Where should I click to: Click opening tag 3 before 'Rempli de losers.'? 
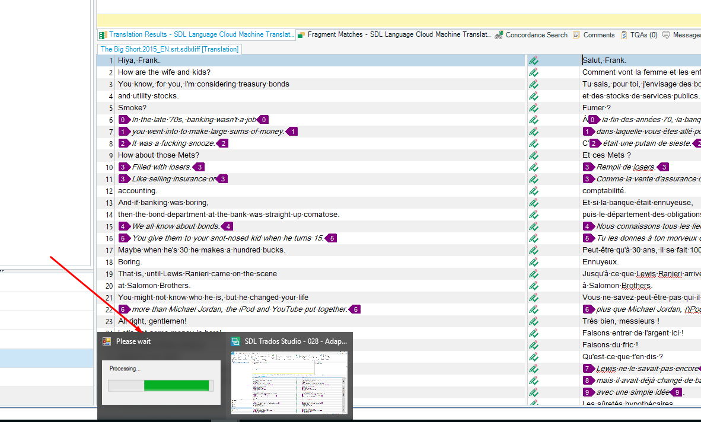(x=588, y=167)
